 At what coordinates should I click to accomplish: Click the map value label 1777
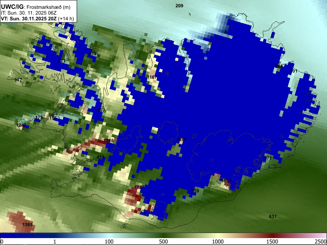(139, 187)
